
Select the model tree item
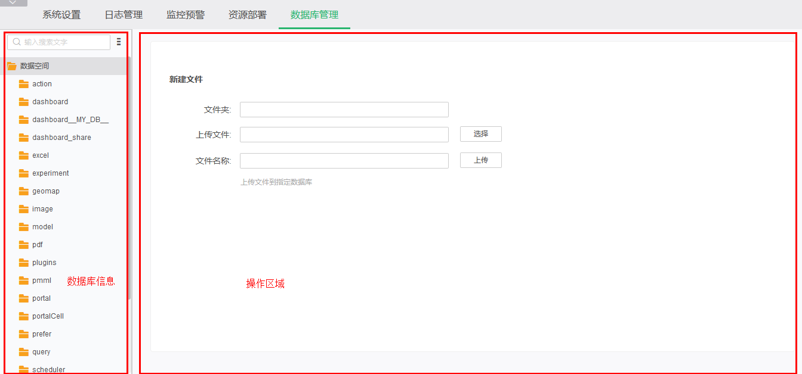(x=42, y=226)
